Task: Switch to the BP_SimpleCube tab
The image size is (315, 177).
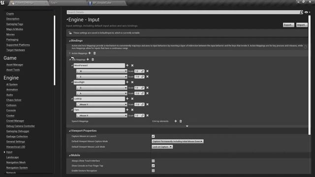Action: [x=106, y=3]
